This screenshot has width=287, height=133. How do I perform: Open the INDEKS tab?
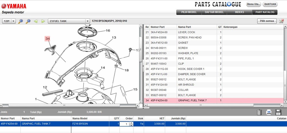[239, 12]
